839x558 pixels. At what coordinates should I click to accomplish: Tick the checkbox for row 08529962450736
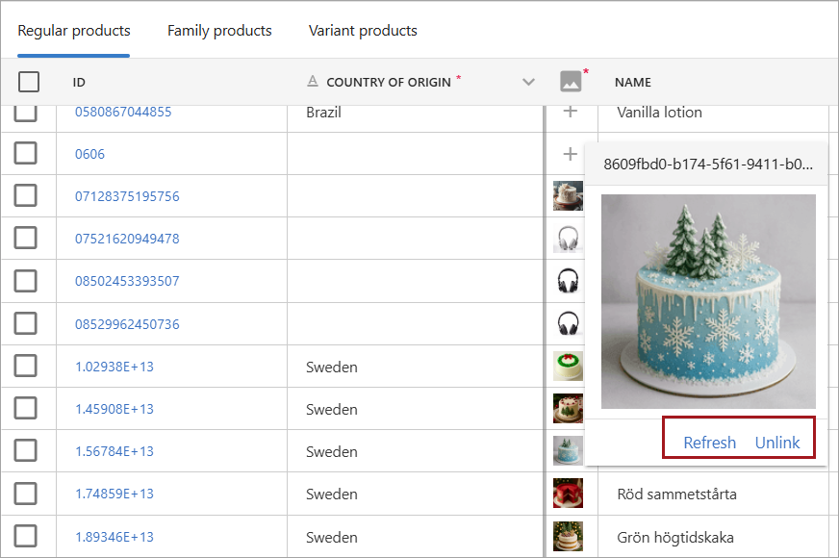pos(26,324)
